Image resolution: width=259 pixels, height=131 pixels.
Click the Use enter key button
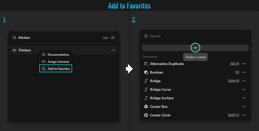tap(113, 38)
